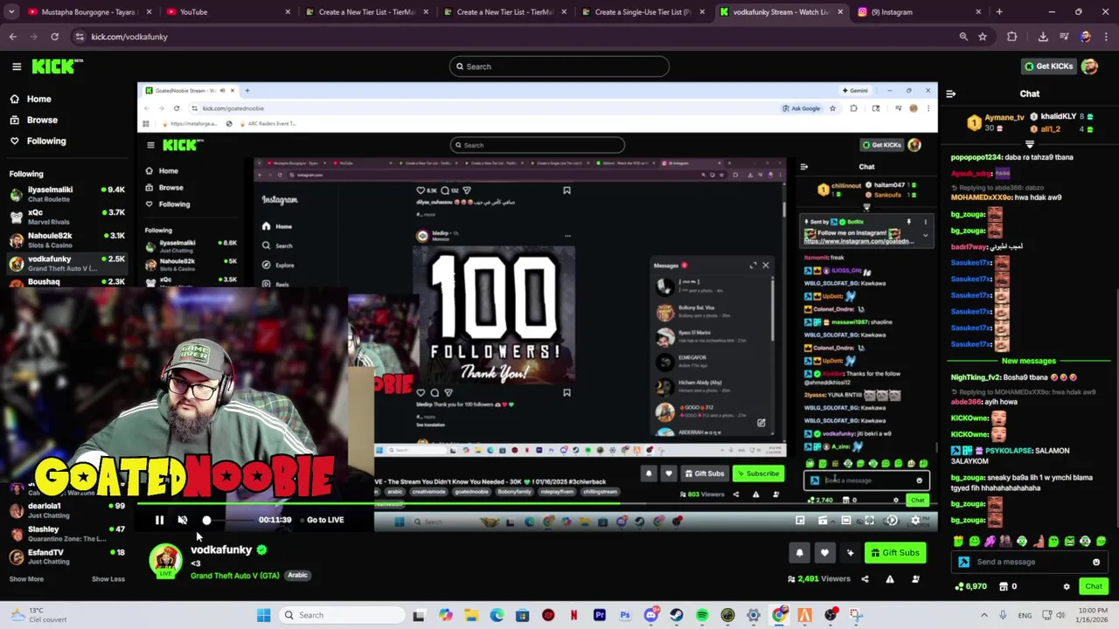This screenshot has height=629, width=1119.
Task: Open chat settings gear icon
Action: [x=1067, y=586]
